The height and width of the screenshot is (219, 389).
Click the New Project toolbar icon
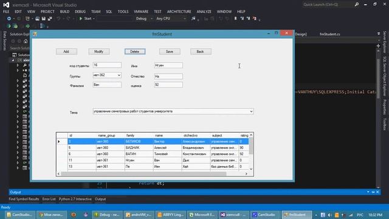27,19
